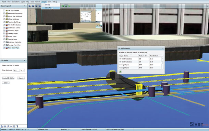
Task: Click the Office Buildings layer icon
Action: 7,19
